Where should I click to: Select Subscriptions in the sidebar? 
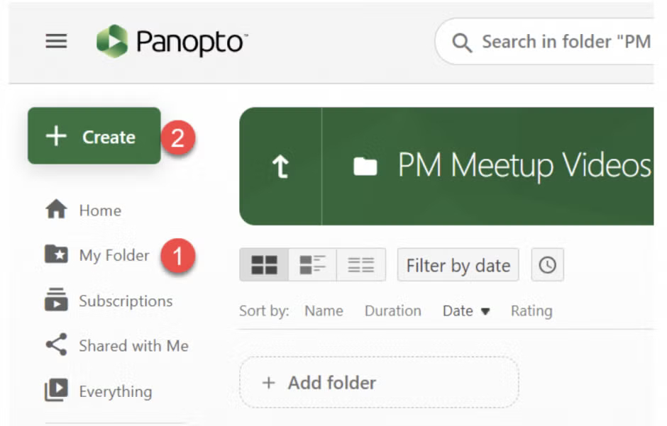(125, 301)
